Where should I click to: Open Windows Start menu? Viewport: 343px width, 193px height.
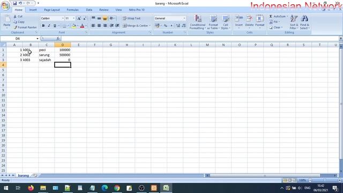tap(6, 188)
